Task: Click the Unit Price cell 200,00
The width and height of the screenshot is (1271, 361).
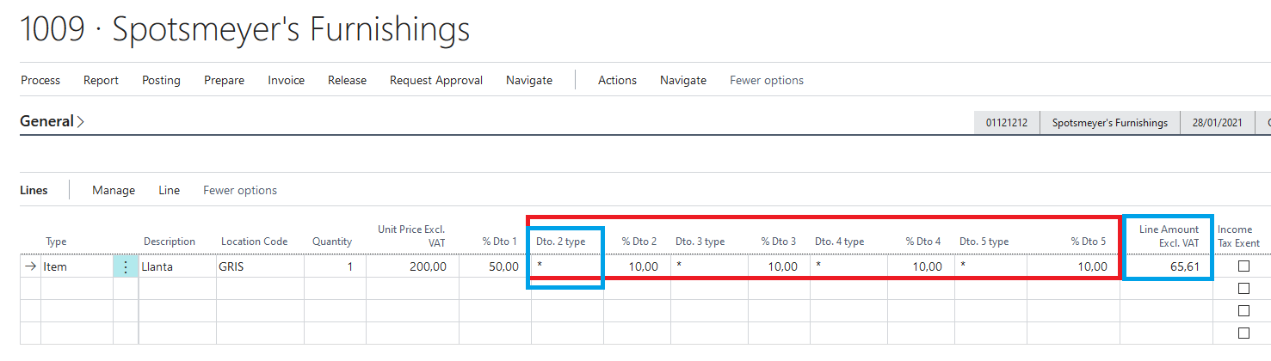Action: [412, 266]
